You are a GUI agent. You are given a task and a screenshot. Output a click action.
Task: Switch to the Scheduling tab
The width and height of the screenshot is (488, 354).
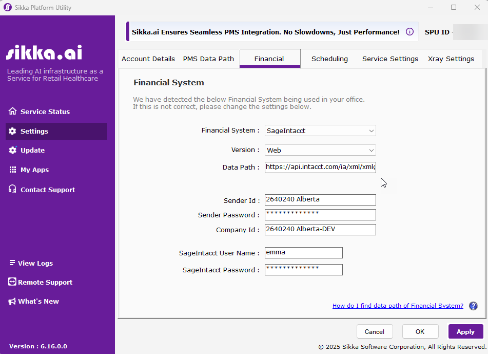[329, 59]
